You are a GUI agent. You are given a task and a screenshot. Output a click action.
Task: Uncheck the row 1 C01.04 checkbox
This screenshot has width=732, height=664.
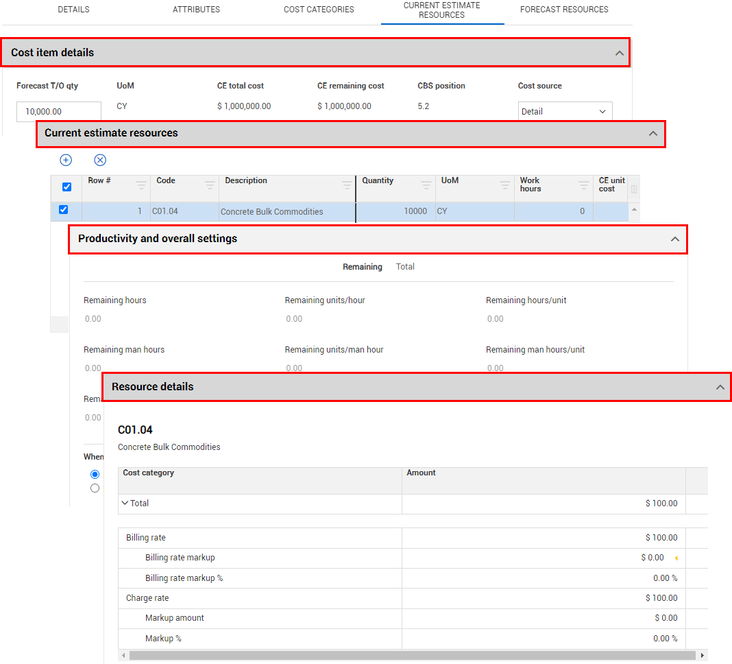[64, 210]
